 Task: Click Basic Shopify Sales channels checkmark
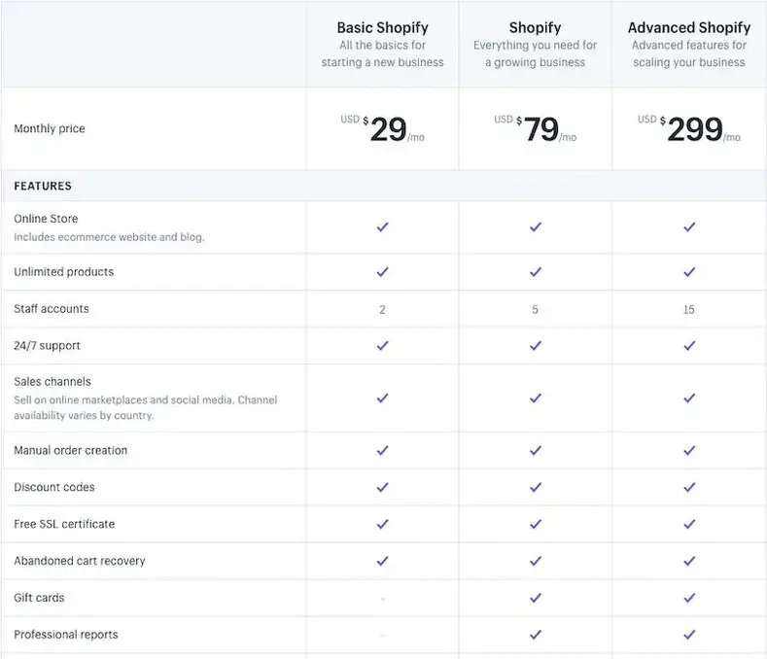click(382, 398)
